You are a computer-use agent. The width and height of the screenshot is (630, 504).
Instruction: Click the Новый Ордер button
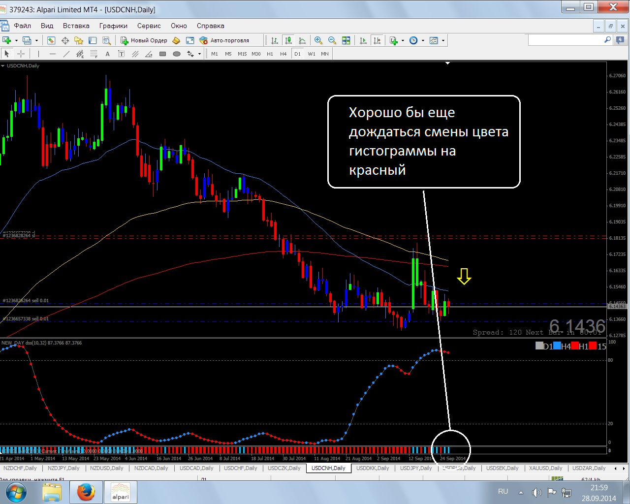(144, 40)
